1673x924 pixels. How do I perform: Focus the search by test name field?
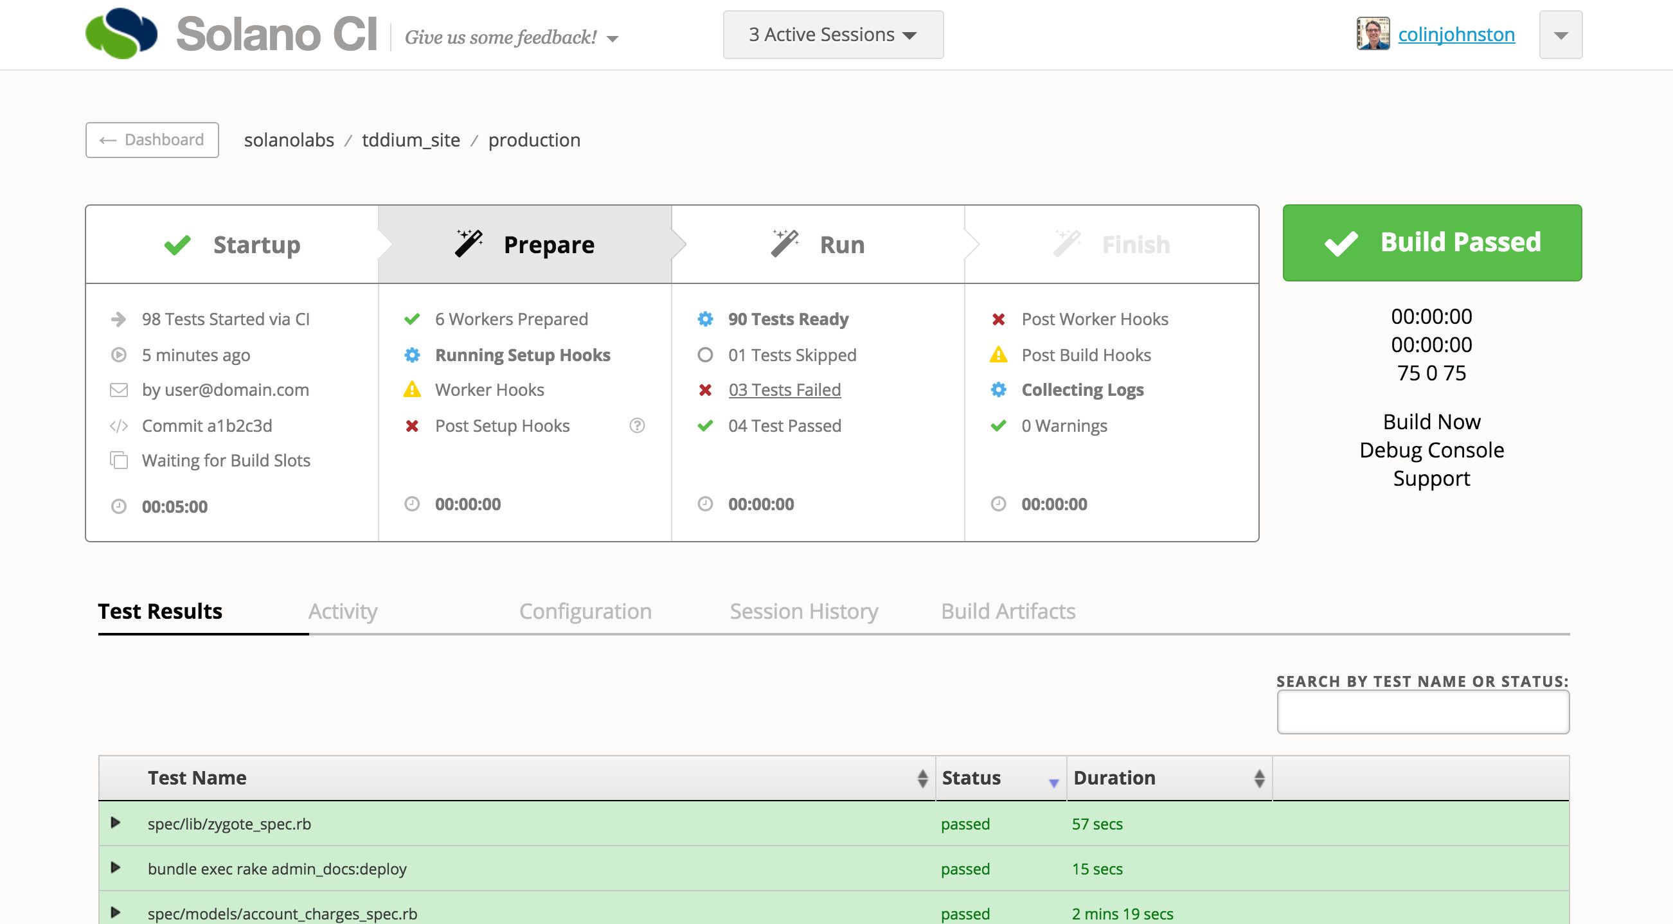point(1422,712)
